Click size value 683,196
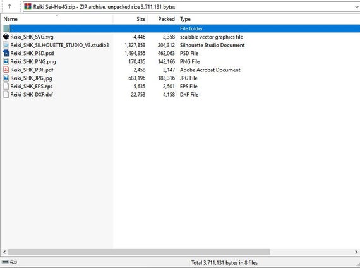This screenshot has width=360, height=268. [137, 78]
